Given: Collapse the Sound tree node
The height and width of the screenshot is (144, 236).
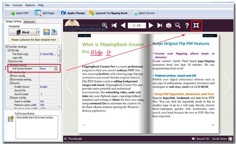Looking at the screenshot, I should [11, 83].
